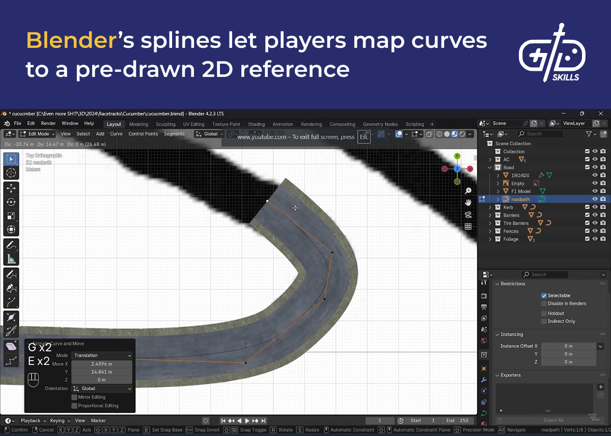The width and height of the screenshot is (611, 436).
Task: Select the Randomize tool
Action: pos(11,361)
